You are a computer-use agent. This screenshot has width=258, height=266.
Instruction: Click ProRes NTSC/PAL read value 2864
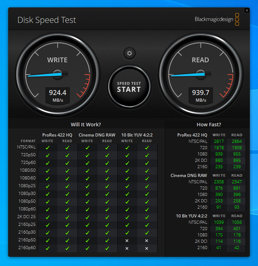[237, 141]
